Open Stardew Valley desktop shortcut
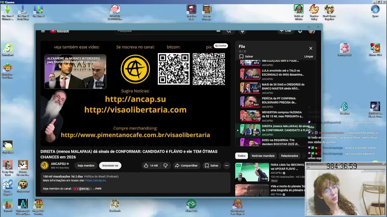Viewport: 387px width, 217px height. click(x=314, y=13)
